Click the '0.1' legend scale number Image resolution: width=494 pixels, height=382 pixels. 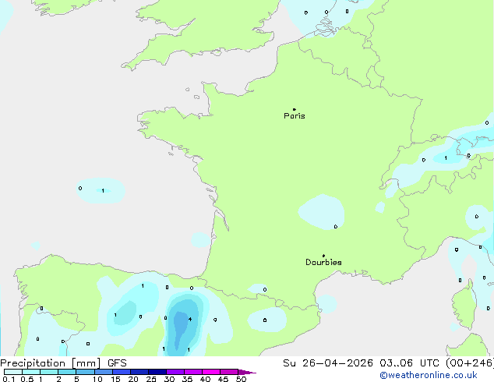click(9, 379)
